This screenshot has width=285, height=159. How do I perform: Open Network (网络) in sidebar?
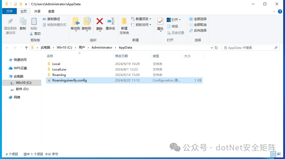(15, 97)
